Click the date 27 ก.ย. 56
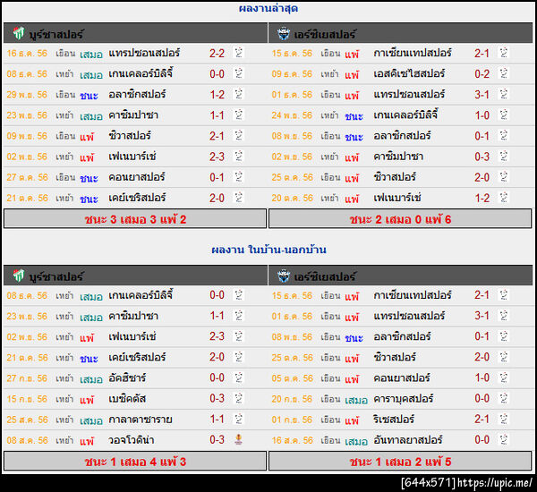Image resolution: width=537 pixels, height=492 pixels. (27, 378)
